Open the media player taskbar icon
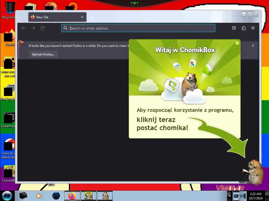 click(x=39, y=196)
